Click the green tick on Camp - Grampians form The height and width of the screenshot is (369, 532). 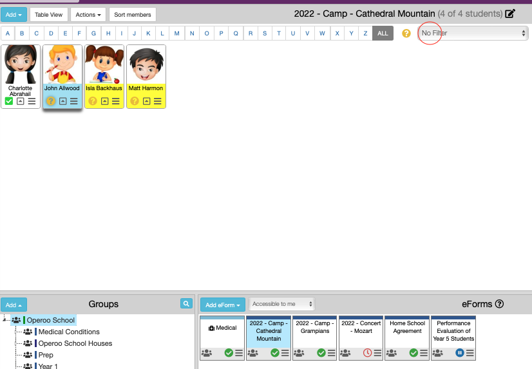pos(321,352)
